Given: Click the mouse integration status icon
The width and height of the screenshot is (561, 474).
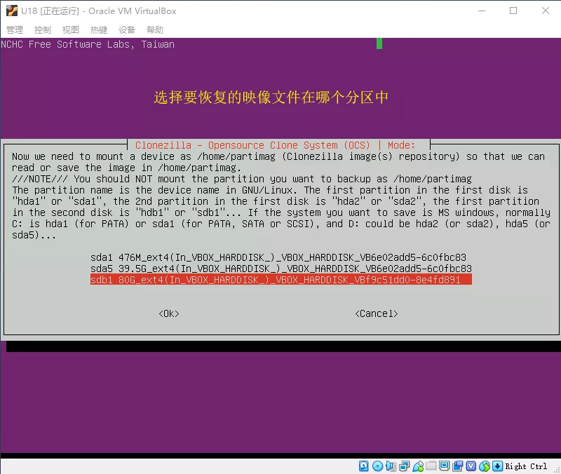Looking at the screenshot, I should [485, 466].
